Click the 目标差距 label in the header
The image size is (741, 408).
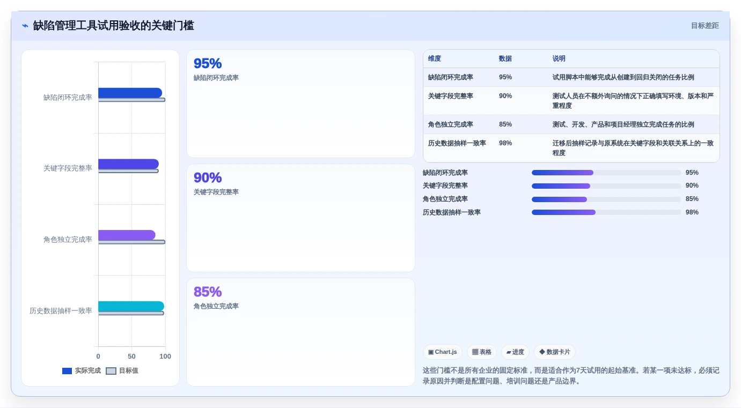pos(705,26)
